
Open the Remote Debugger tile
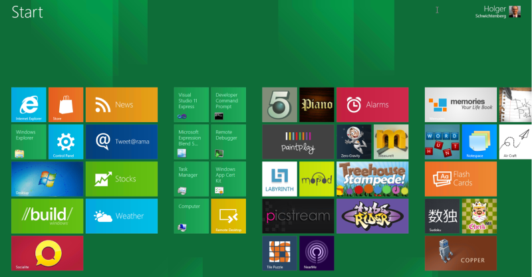[228, 141]
